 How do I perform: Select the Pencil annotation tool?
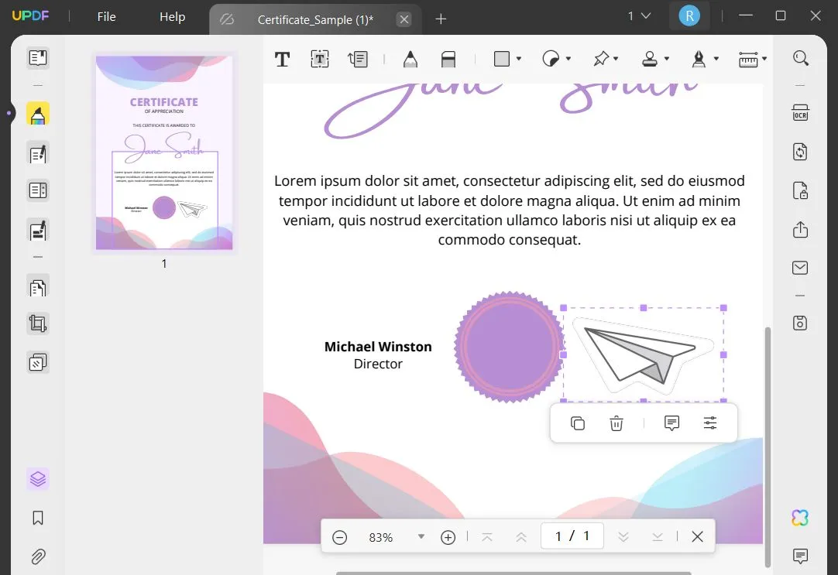pos(410,58)
